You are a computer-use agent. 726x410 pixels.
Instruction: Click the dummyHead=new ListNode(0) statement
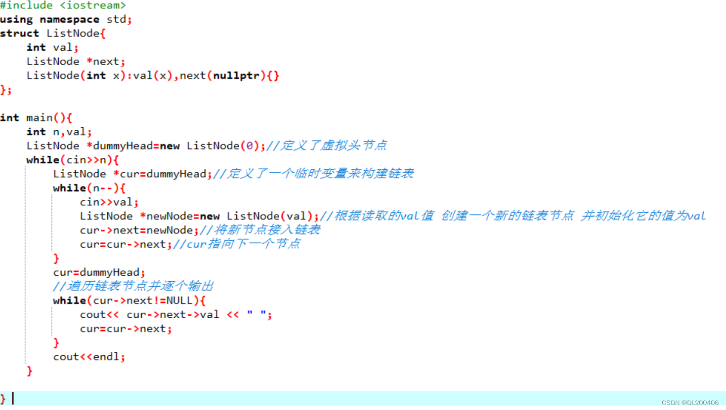146,146
